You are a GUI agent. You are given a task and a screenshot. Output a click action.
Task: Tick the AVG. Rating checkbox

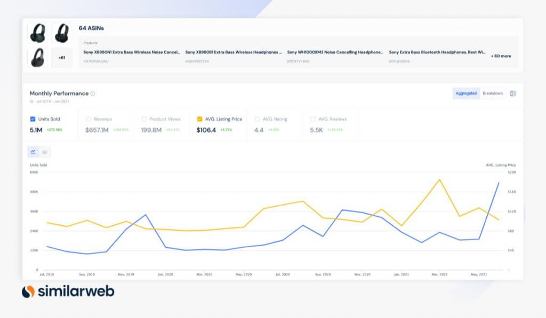258,119
